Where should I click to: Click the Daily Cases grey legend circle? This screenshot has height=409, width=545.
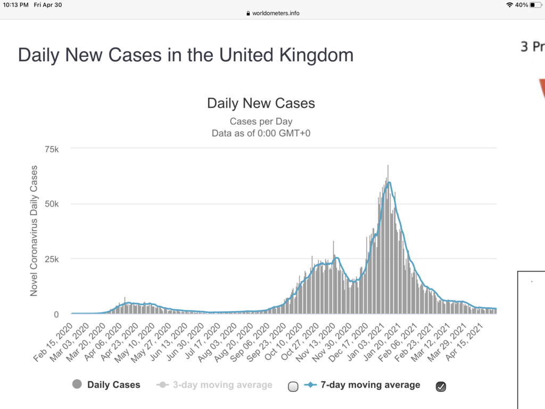77,385
